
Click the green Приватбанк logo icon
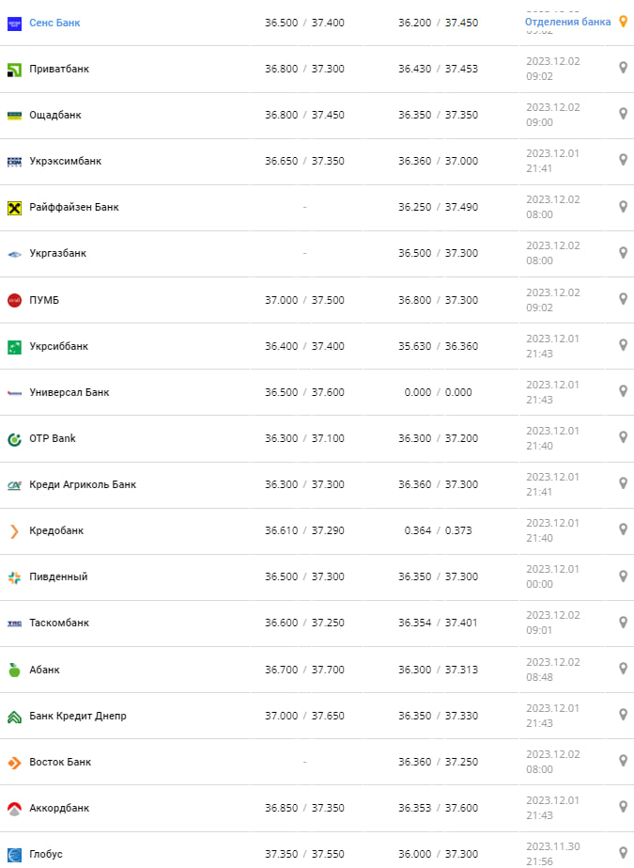14,69
